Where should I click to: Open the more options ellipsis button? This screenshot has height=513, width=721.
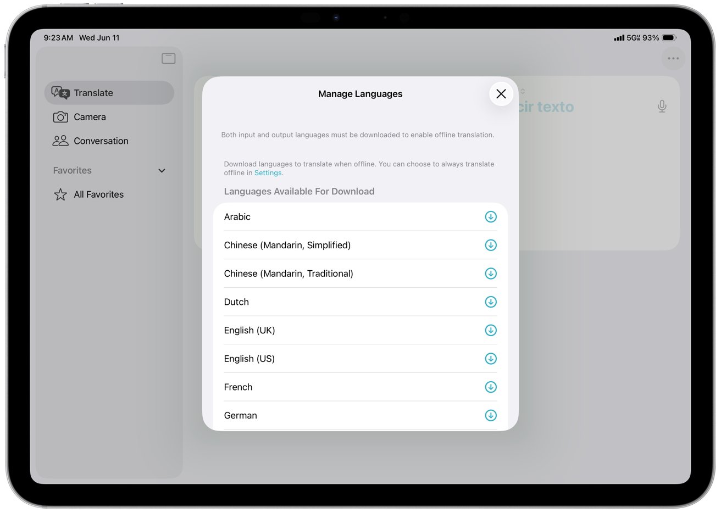tap(673, 58)
